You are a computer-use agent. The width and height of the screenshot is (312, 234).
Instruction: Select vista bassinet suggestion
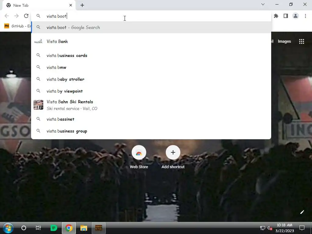coord(151,119)
